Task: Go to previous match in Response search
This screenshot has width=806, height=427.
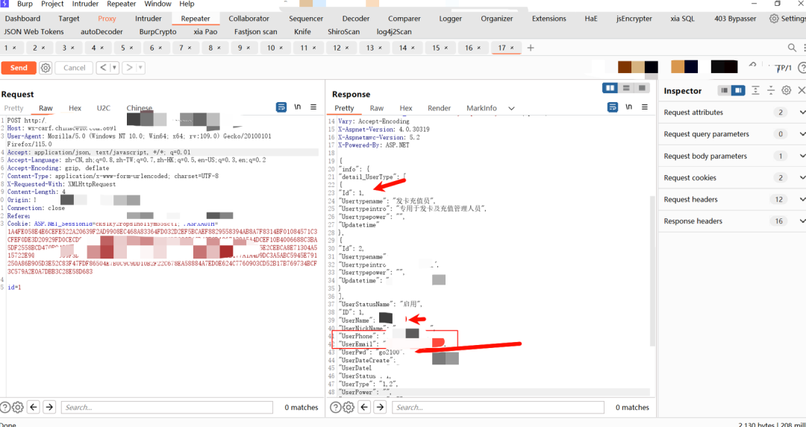Action: click(x=365, y=407)
